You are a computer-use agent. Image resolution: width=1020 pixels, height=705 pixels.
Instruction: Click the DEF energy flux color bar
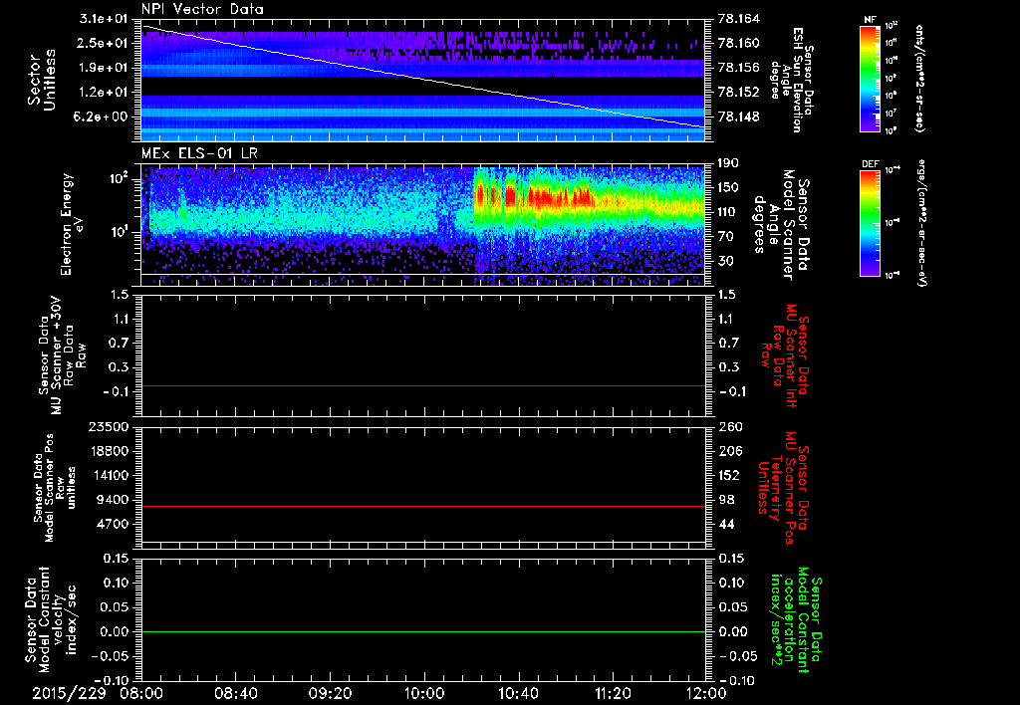[870, 223]
